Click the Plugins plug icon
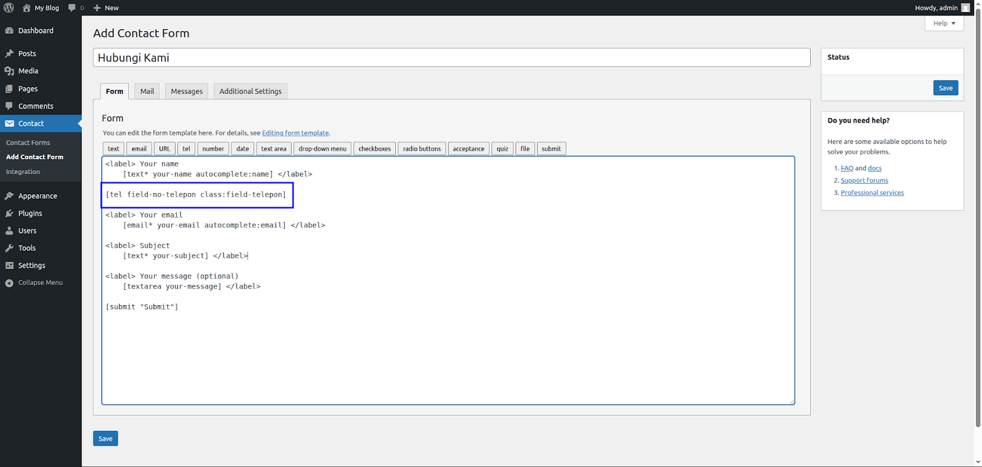The image size is (982, 467). pos(9,213)
